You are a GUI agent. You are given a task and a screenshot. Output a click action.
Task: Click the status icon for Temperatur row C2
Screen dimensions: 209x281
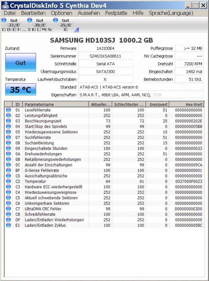(8, 181)
